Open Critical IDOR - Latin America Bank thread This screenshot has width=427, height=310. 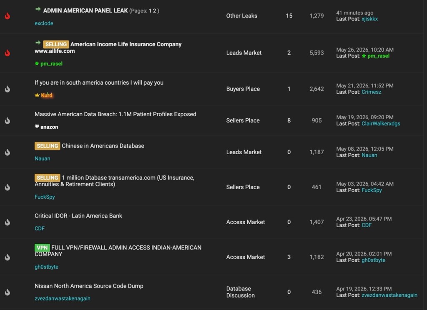78,215
